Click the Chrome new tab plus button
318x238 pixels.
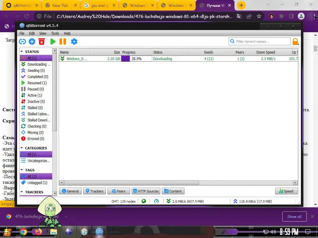pyautogui.click(x=241, y=6)
